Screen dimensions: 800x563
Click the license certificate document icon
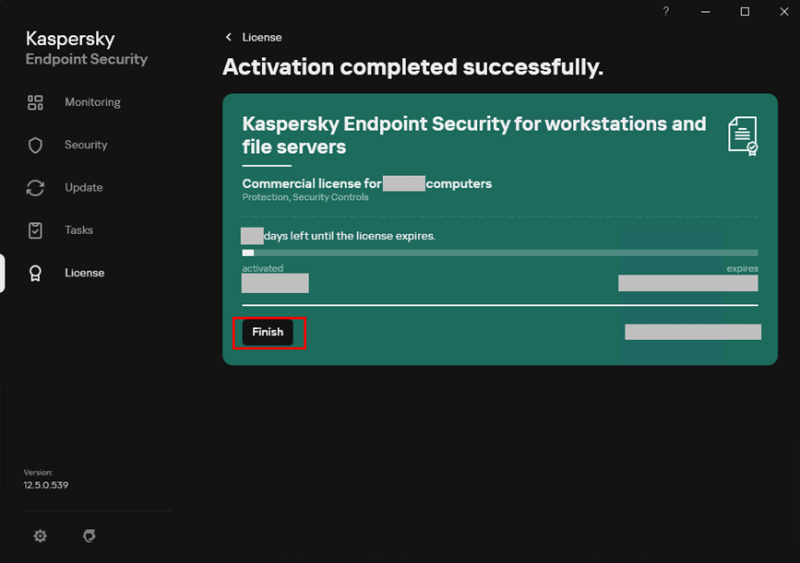(x=743, y=135)
